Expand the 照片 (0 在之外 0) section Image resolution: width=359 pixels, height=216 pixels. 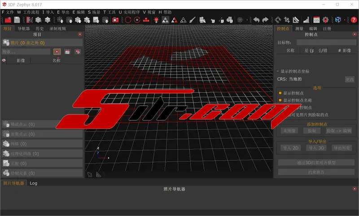[42, 43]
